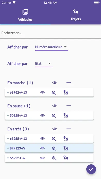Zoom to vehicle 68962-A-13 on the map

pyautogui.click(x=54, y=93)
